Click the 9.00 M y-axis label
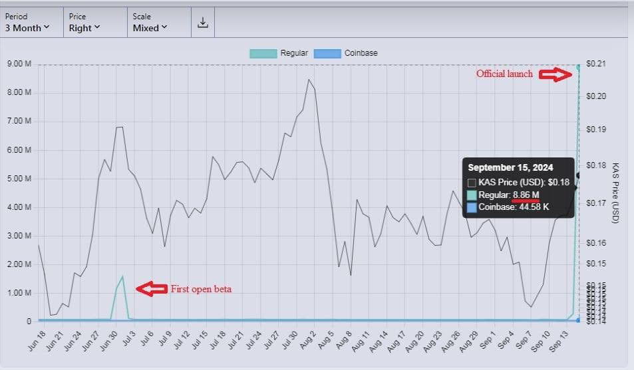This screenshot has height=370, width=634. coord(19,64)
